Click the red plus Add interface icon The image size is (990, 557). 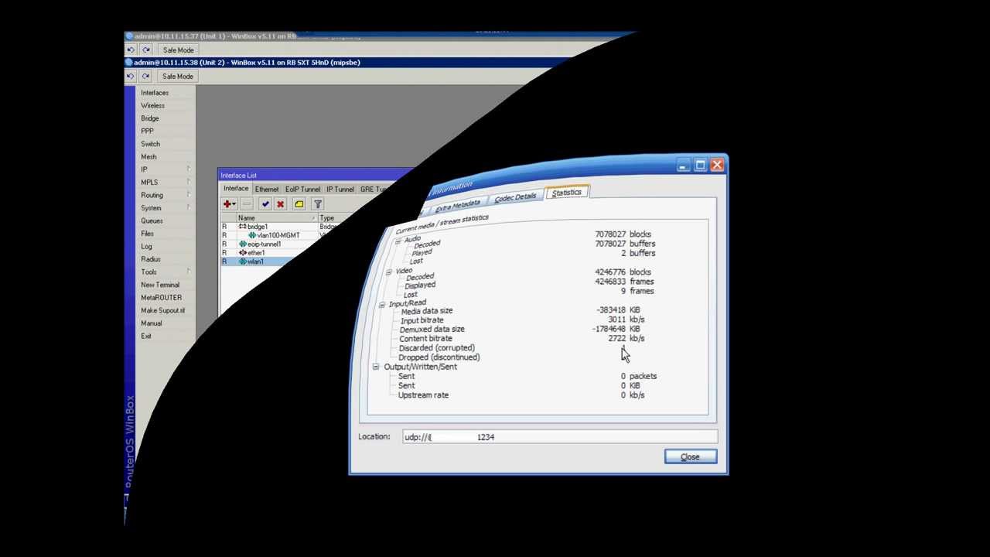229,204
